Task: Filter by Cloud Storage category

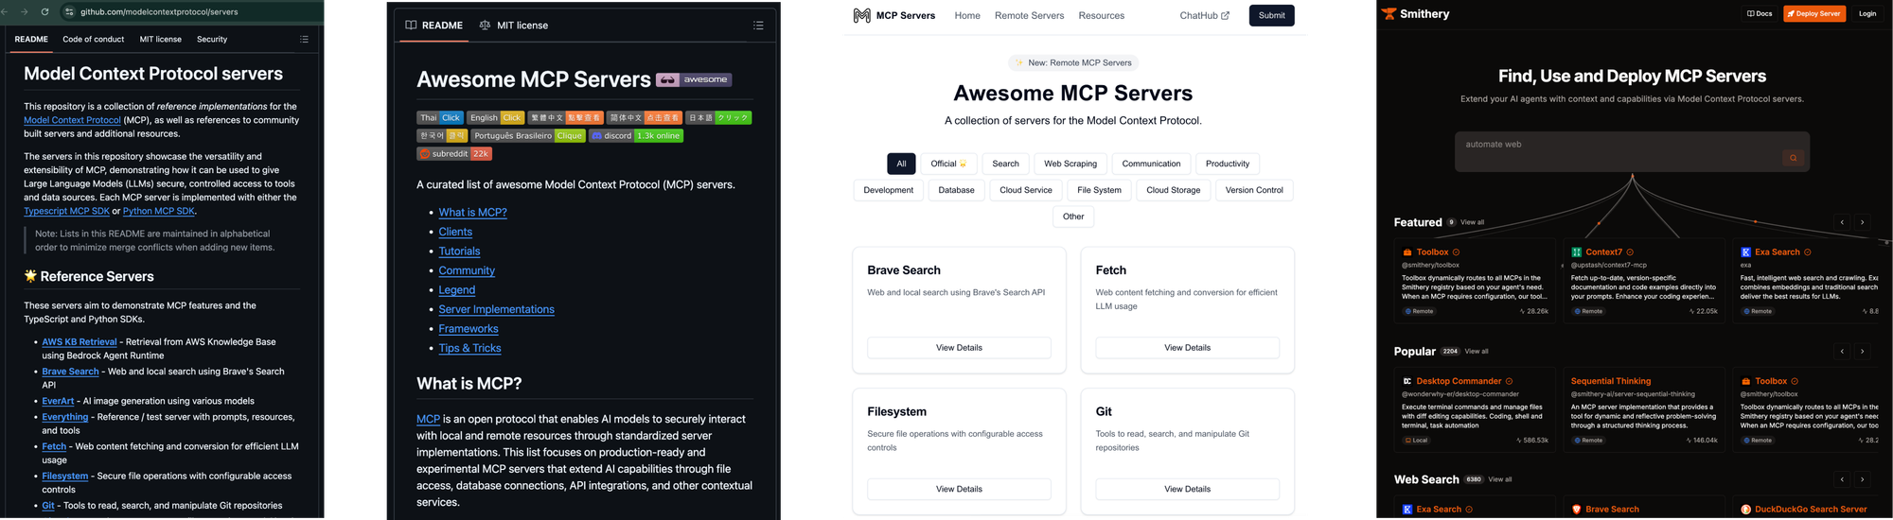Action: point(1173,190)
